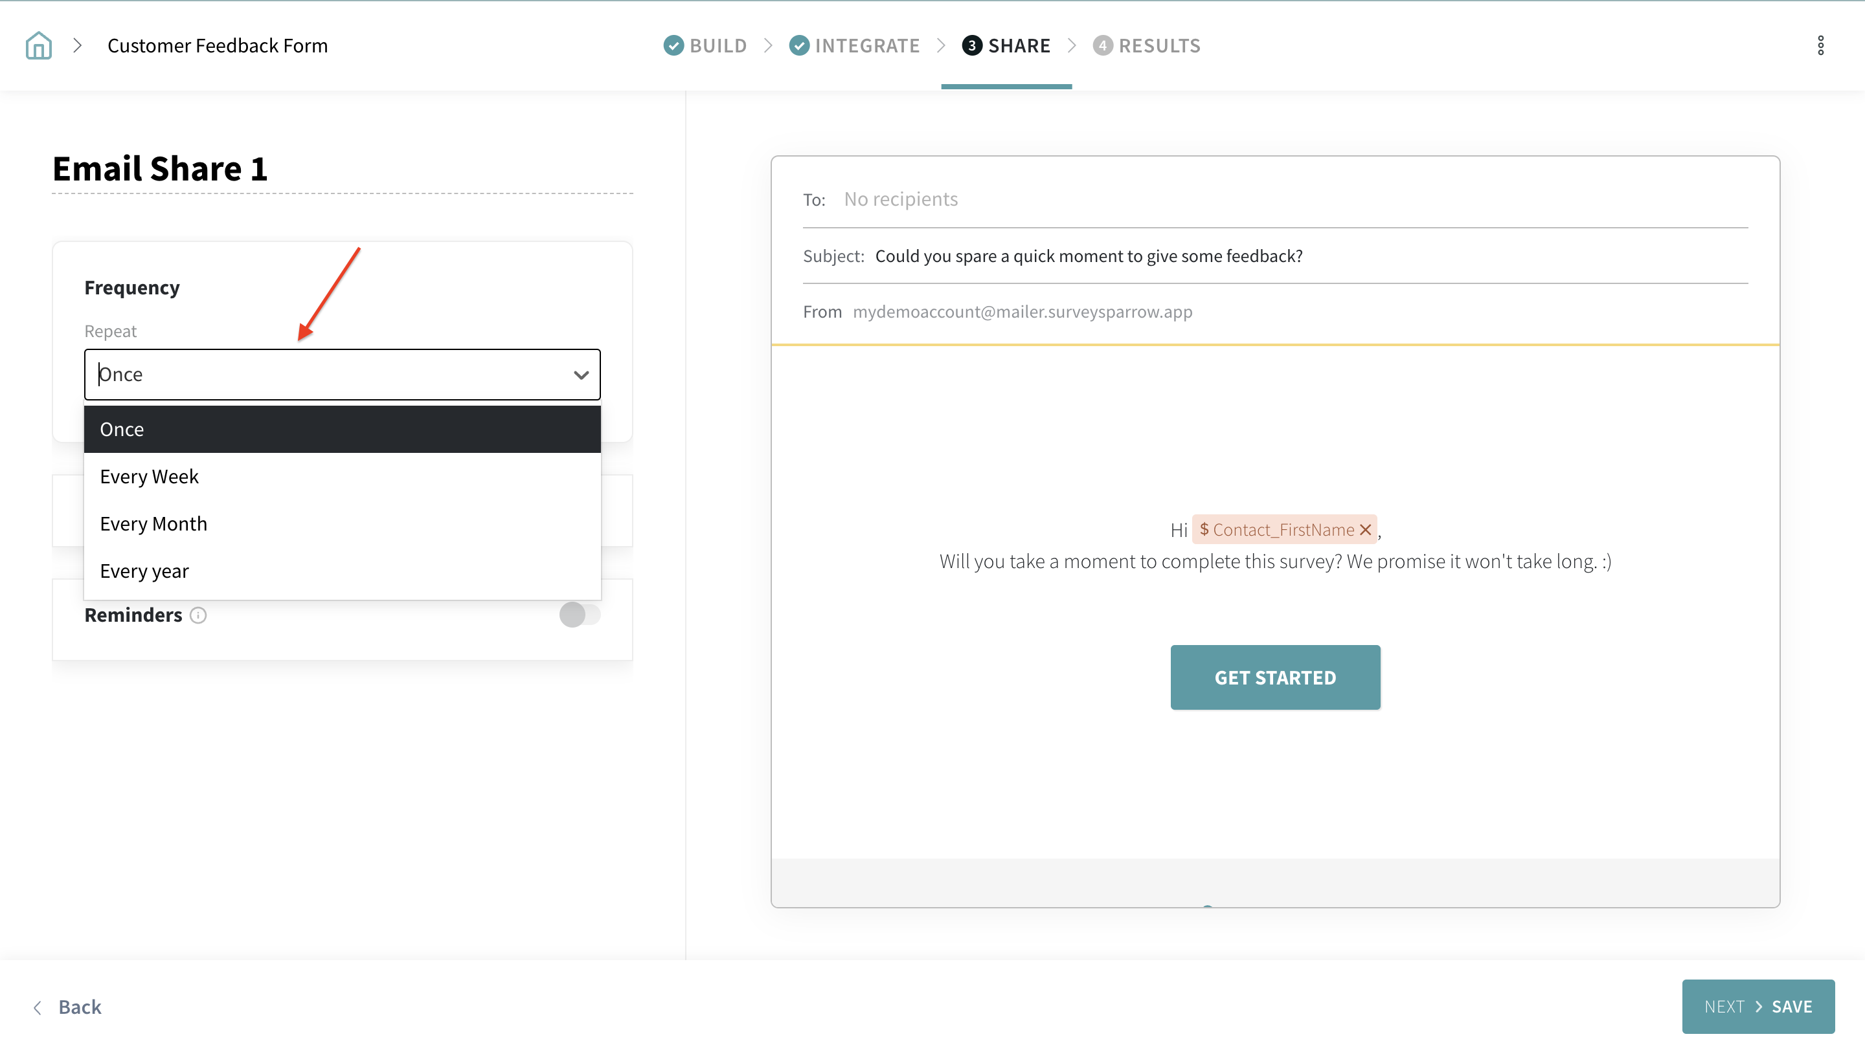
Task: Click the BUILD step checkmark icon
Action: pyautogui.click(x=673, y=45)
